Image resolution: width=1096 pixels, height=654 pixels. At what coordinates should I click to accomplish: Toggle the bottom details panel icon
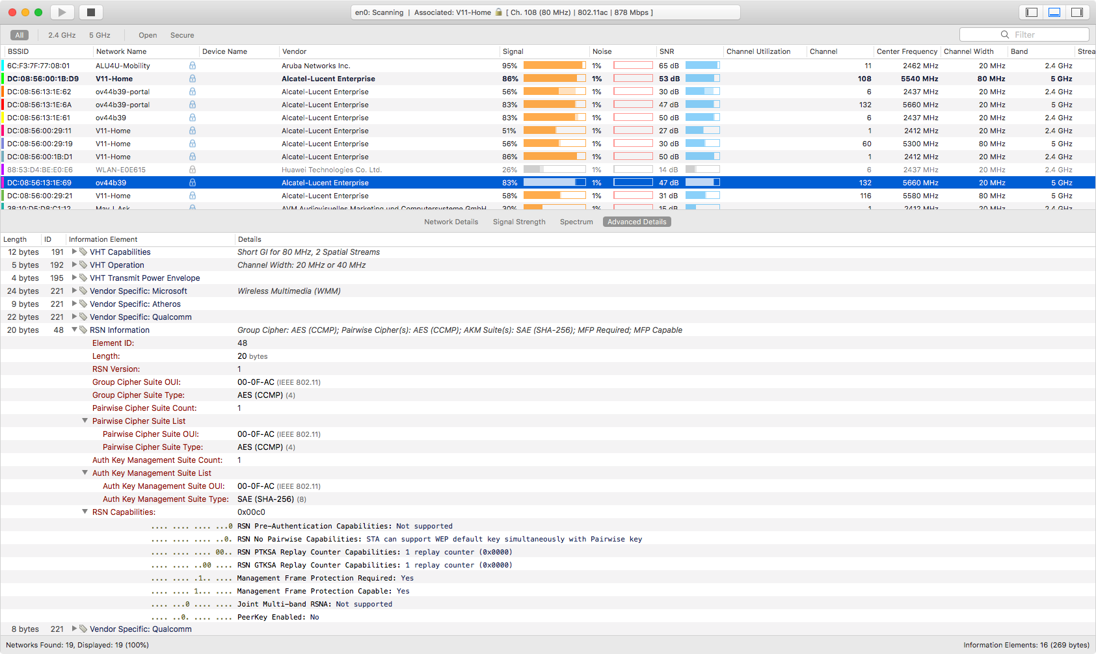[1054, 12]
